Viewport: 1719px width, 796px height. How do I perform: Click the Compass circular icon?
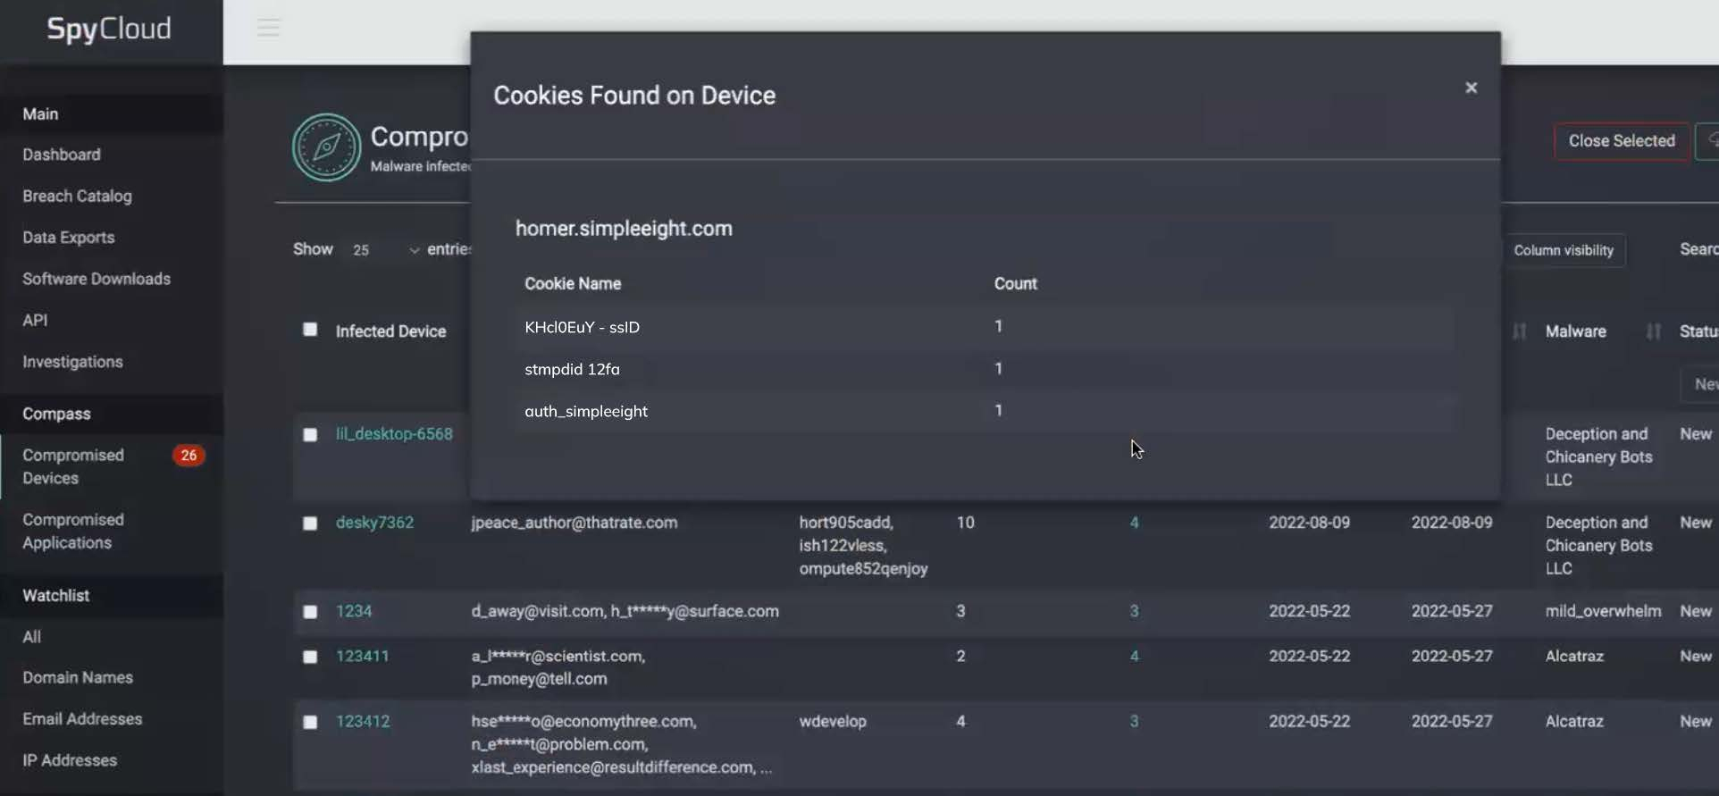coord(326,147)
